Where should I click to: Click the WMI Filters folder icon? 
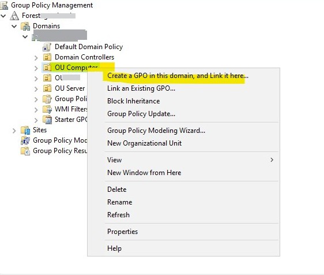coord(47,109)
